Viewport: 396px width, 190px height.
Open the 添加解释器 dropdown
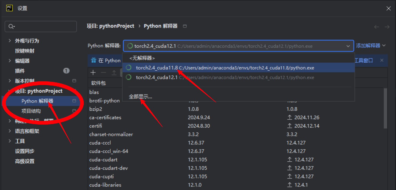(x=371, y=46)
